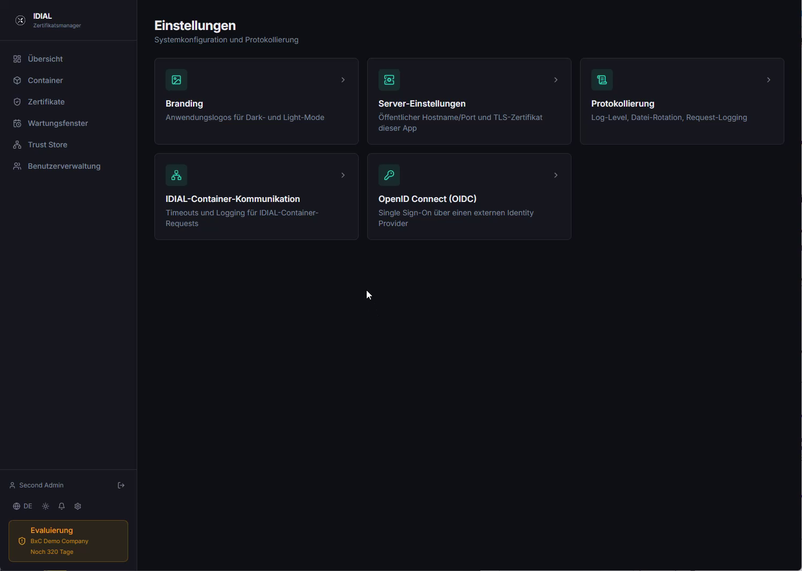Click the Benutzerverwaltung users icon
The width and height of the screenshot is (802, 571).
tap(17, 166)
